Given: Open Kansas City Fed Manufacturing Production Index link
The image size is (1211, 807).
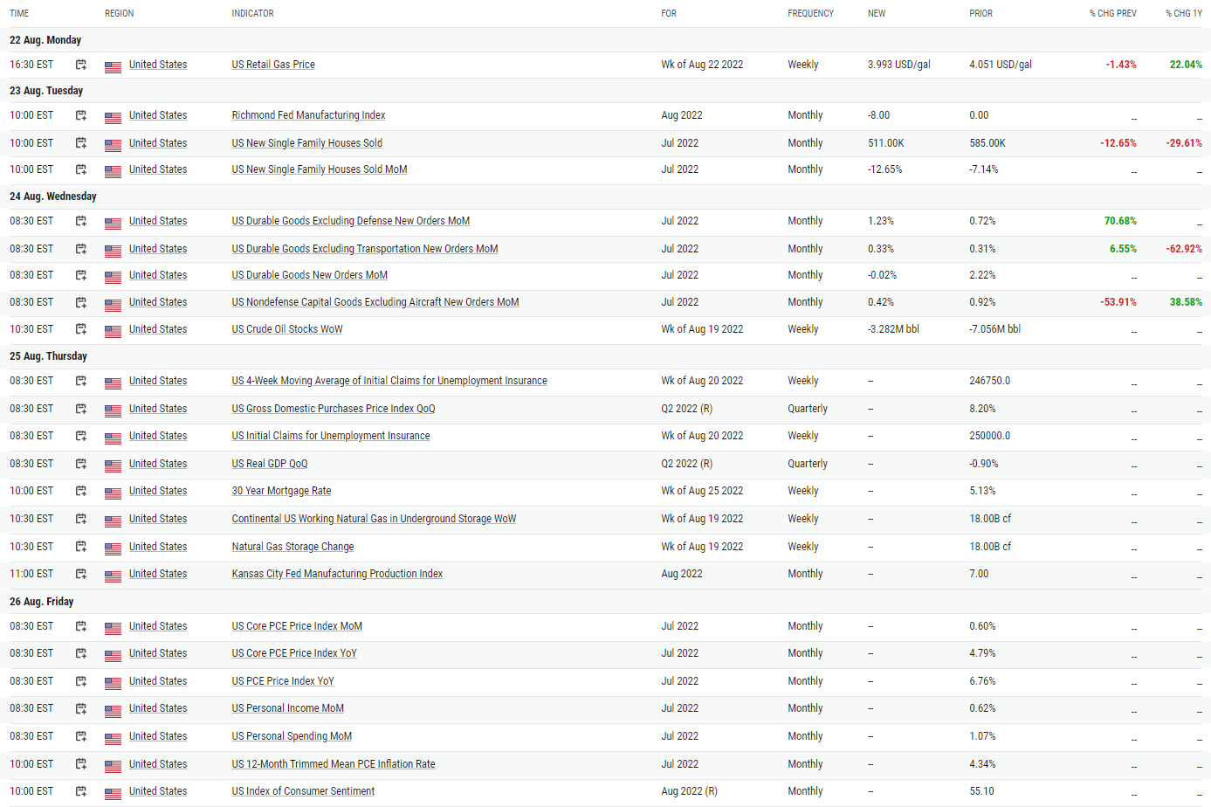Looking at the screenshot, I should [x=337, y=574].
